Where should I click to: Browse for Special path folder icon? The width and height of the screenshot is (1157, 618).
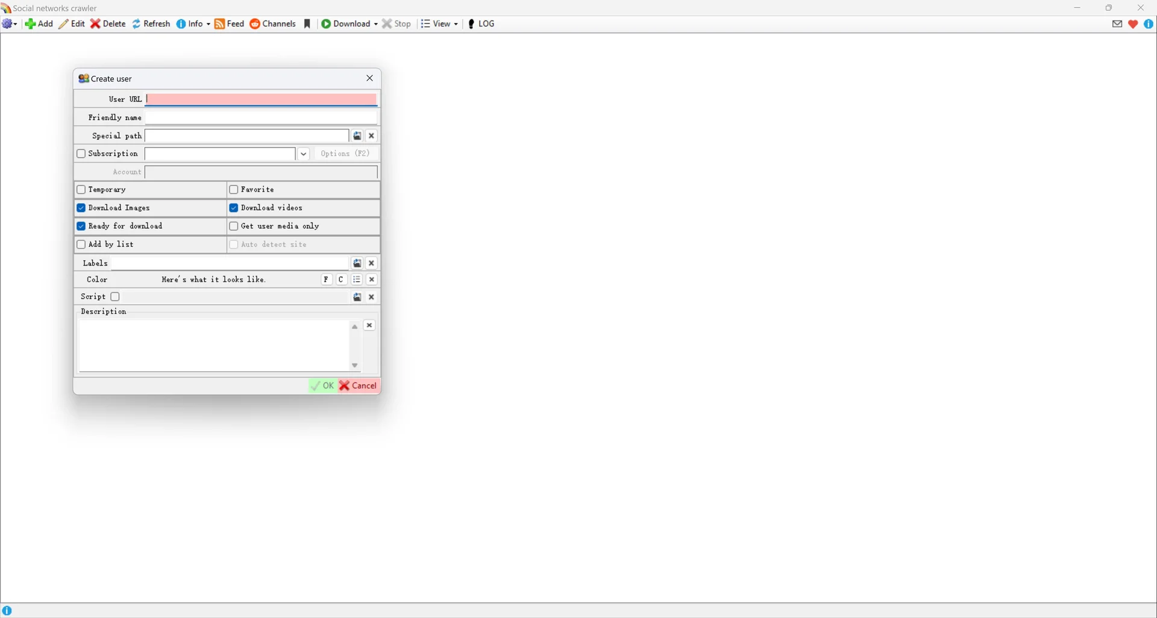tap(357, 136)
